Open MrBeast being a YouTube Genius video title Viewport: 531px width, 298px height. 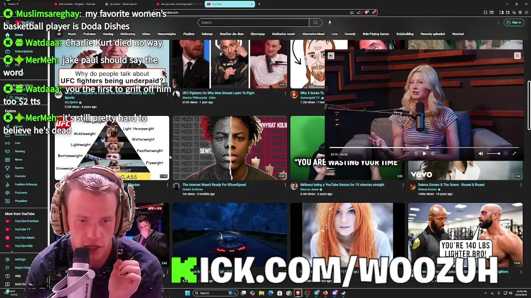coord(342,185)
